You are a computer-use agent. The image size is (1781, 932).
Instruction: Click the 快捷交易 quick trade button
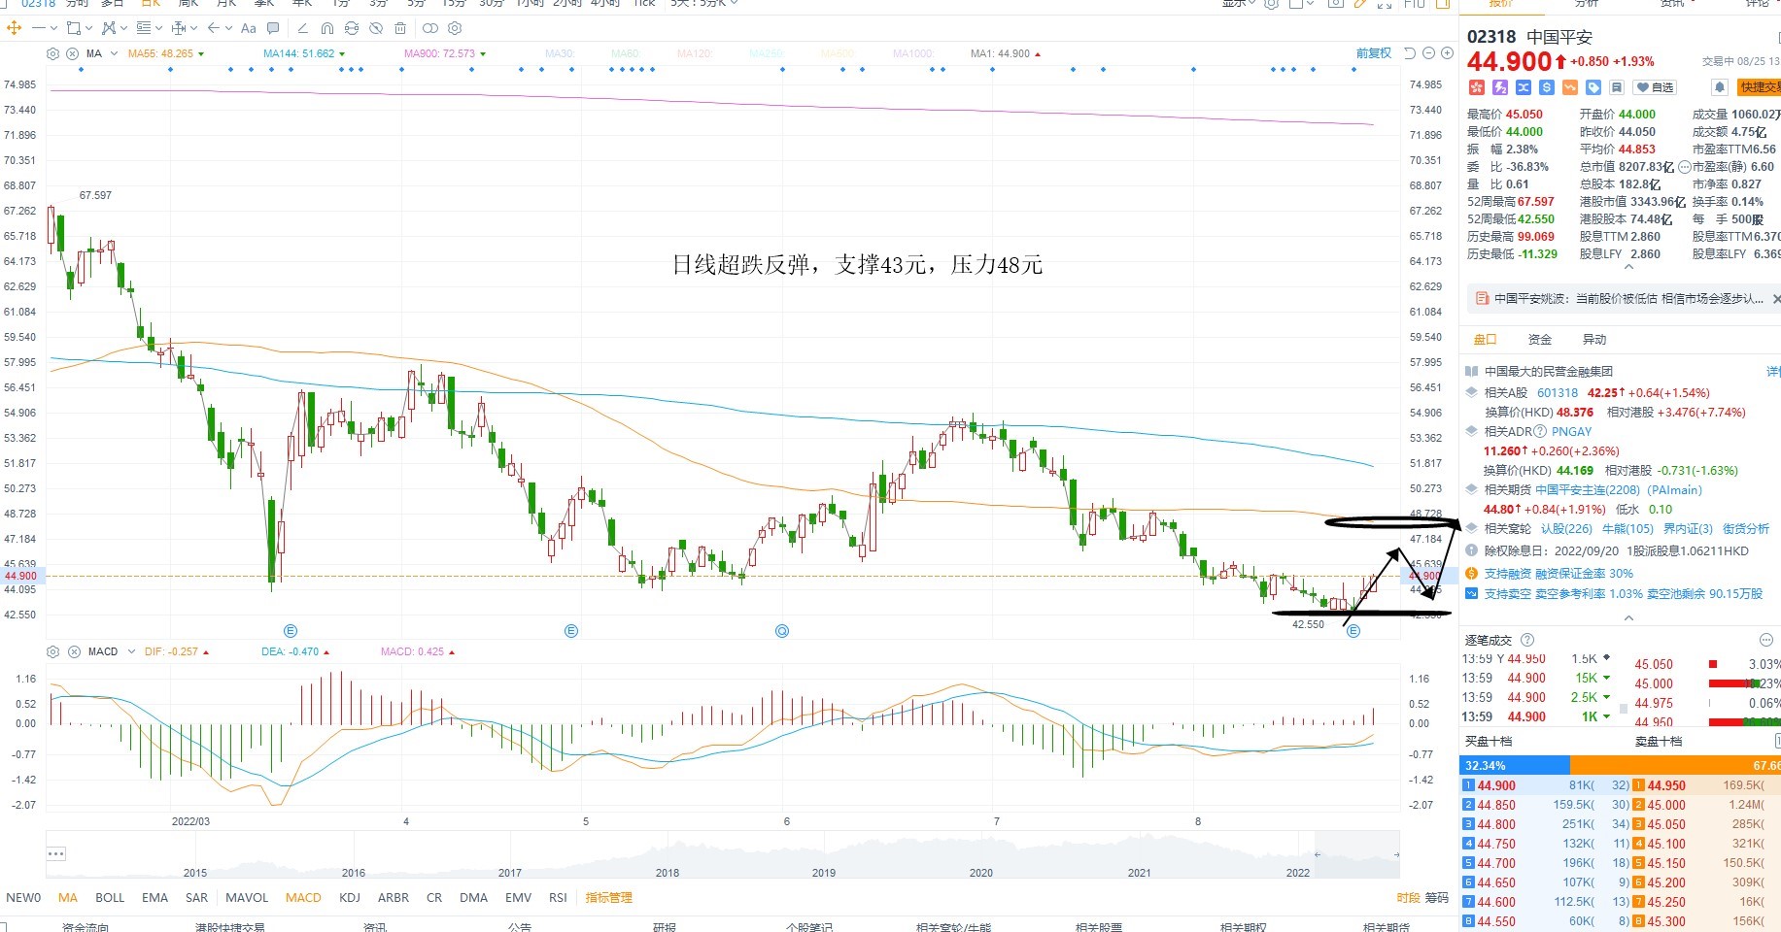click(x=1759, y=87)
